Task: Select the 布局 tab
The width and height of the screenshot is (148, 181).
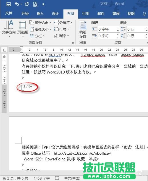Action: [71, 14]
